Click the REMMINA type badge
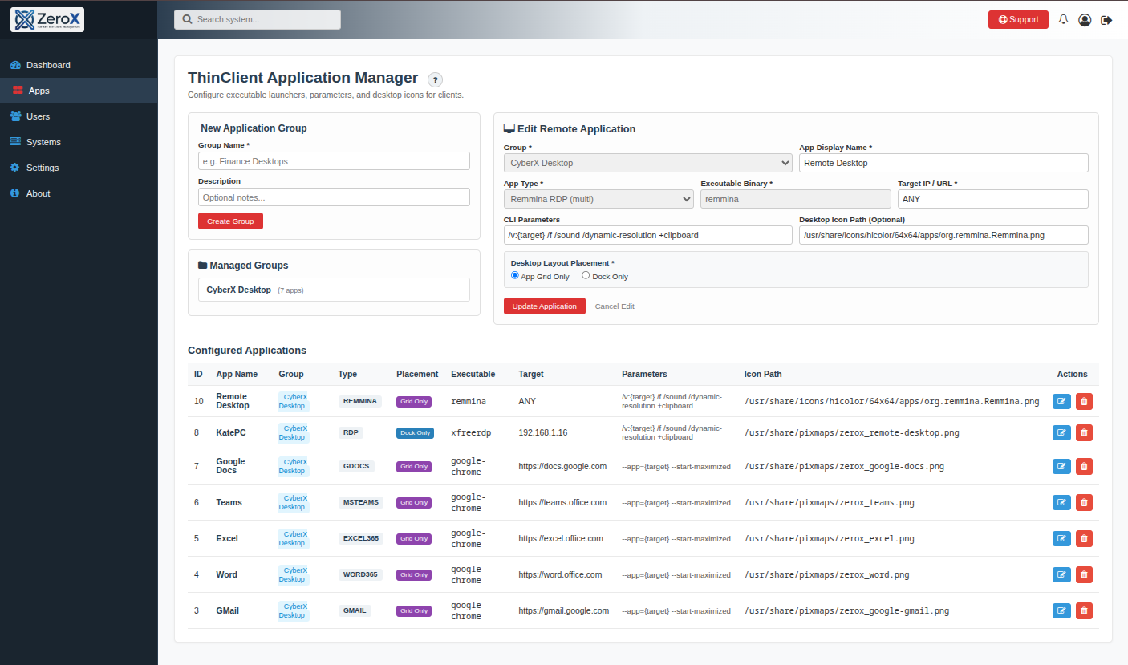 [359, 401]
